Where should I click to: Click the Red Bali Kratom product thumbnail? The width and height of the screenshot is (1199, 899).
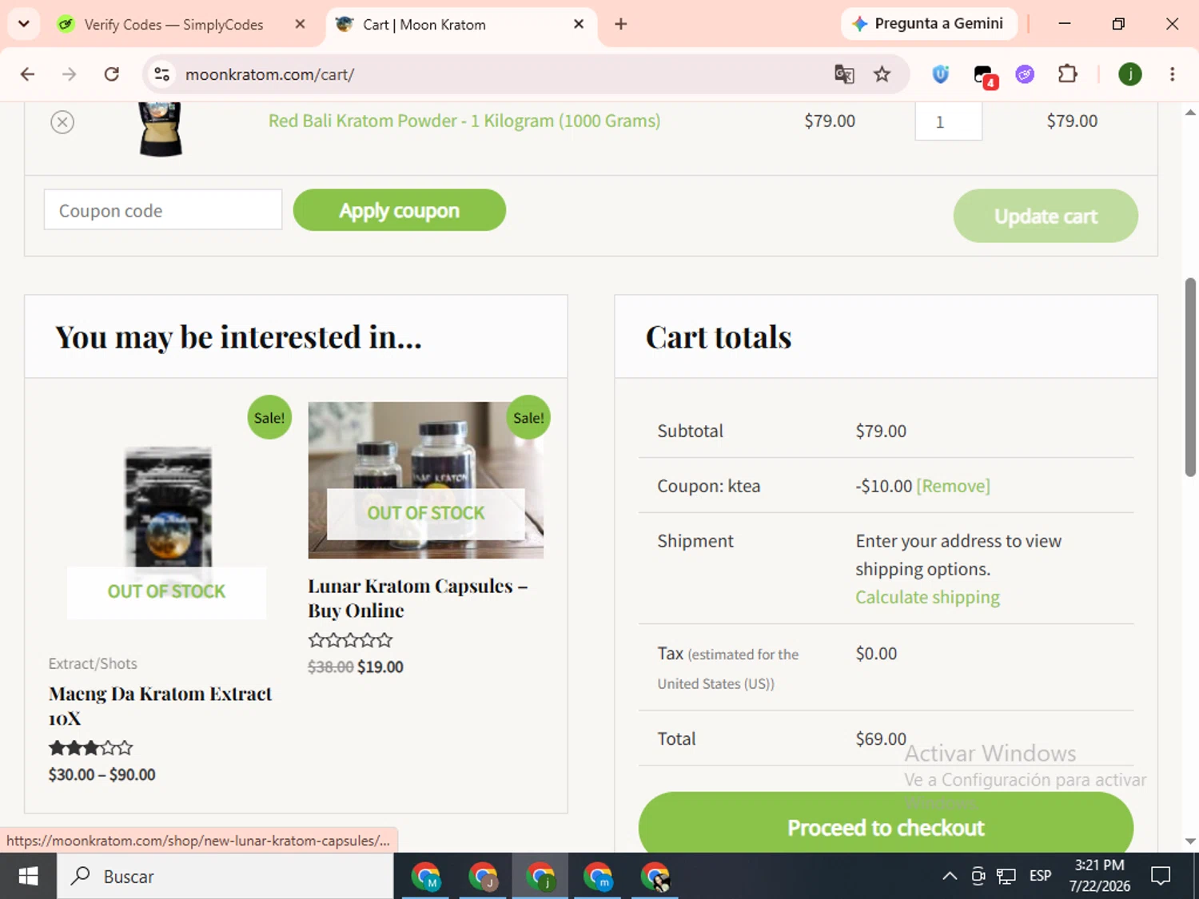pos(161,128)
